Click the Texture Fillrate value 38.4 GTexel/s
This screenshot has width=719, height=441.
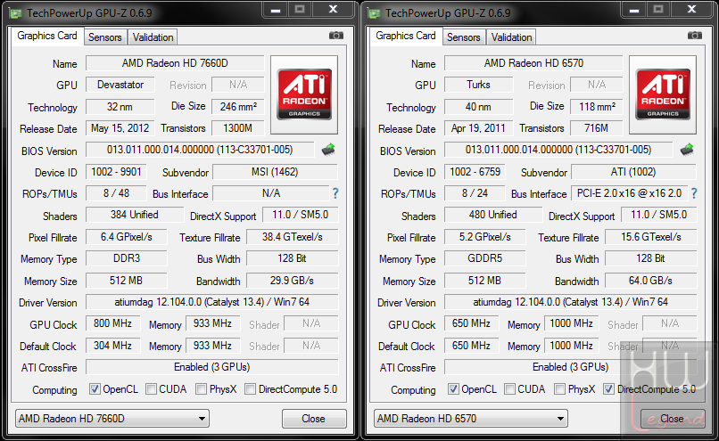coord(293,237)
